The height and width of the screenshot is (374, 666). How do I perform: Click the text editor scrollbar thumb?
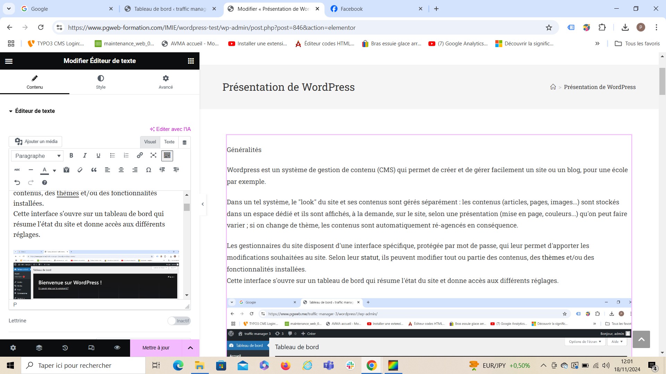187,207
